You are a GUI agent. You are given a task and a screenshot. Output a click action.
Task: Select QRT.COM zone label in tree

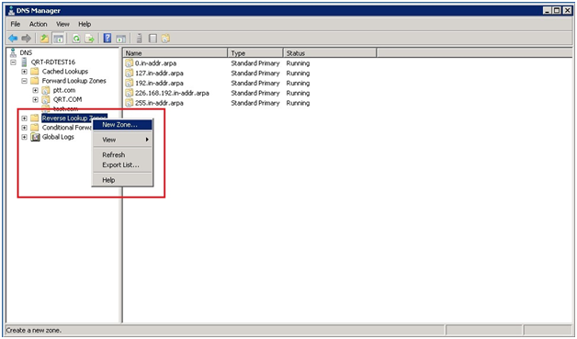pyautogui.click(x=67, y=99)
